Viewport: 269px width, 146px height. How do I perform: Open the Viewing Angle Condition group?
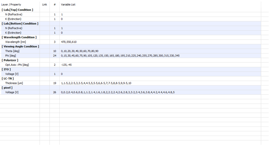coord(20,46)
